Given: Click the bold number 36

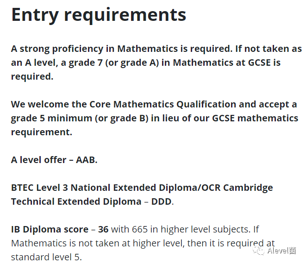Looking at the screenshot, I should pos(103,229).
